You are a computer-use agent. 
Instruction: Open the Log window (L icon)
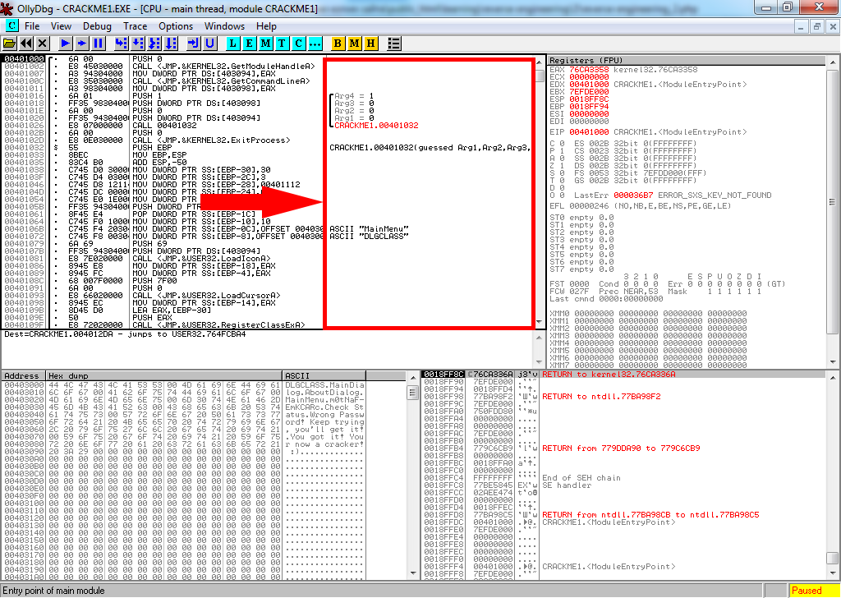(x=232, y=43)
